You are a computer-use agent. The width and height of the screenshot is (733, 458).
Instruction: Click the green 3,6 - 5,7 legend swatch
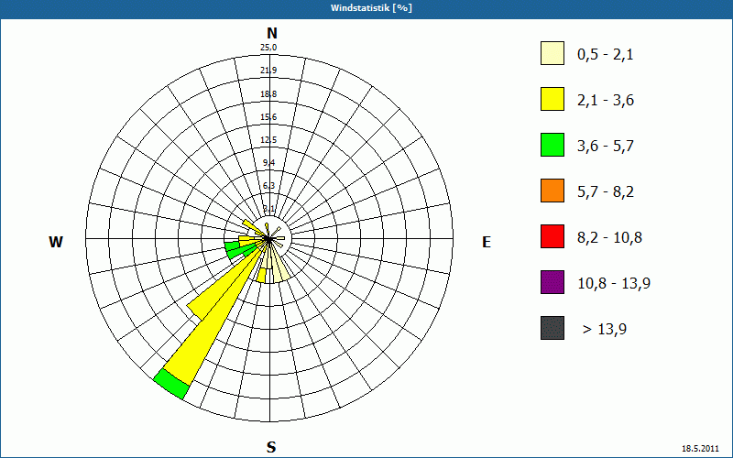pyautogui.click(x=552, y=145)
